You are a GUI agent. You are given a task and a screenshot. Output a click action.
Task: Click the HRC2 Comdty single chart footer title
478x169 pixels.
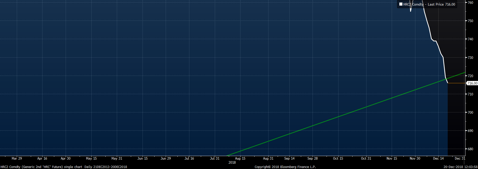(x=41, y=167)
